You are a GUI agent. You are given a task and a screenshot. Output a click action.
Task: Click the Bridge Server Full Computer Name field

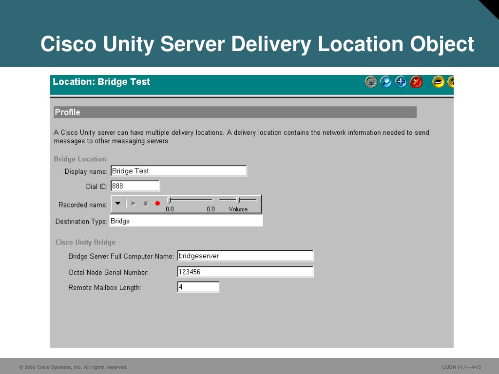click(245, 256)
